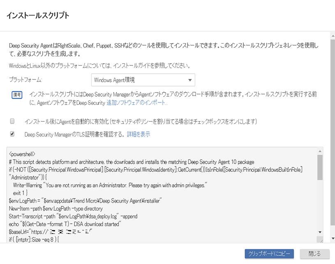Click the インストールスクリプト dialog title
Viewport: 335px width, 264px height.
tap(38, 16)
